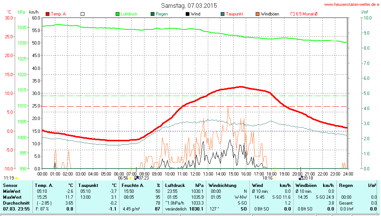Open the heusenstamm-wetter.de website link
Image resolution: width=381 pixels, height=216 pixels.
tap(352, 5)
